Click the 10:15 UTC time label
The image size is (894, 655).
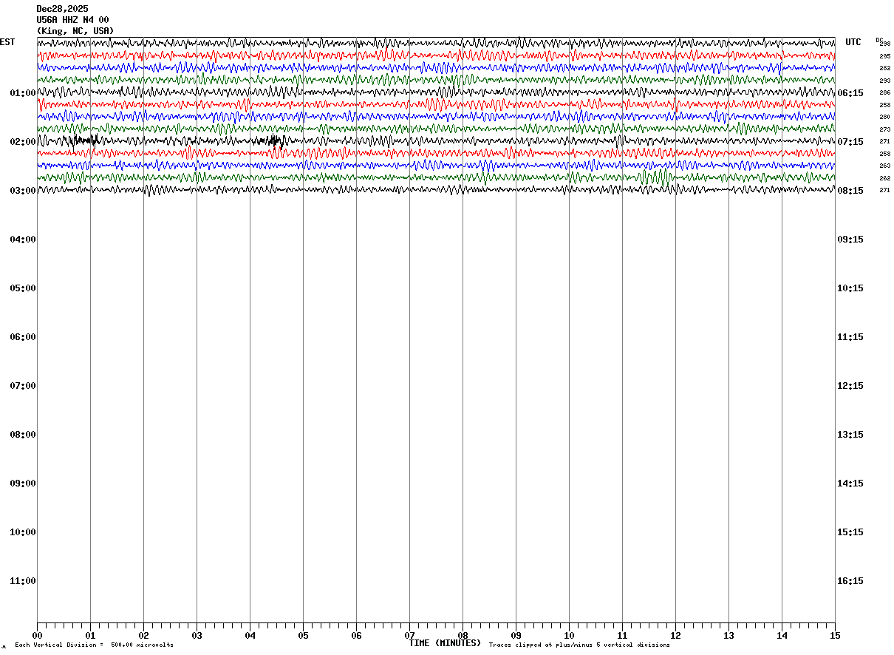[x=850, y=288]
